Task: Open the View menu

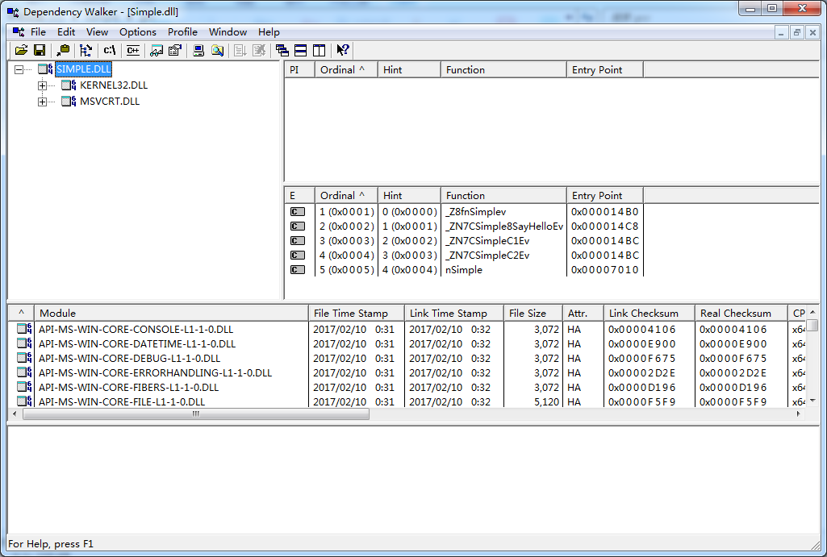Action: pos(97,32)
